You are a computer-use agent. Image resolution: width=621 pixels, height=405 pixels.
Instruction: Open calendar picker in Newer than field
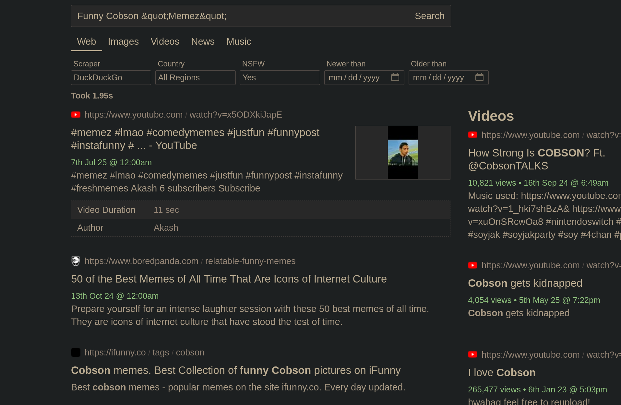[395, 77]
